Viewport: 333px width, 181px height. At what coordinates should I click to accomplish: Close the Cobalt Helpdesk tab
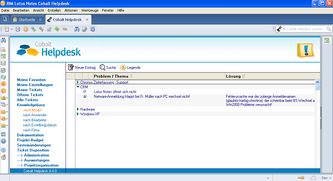click(x=87, y=19)
